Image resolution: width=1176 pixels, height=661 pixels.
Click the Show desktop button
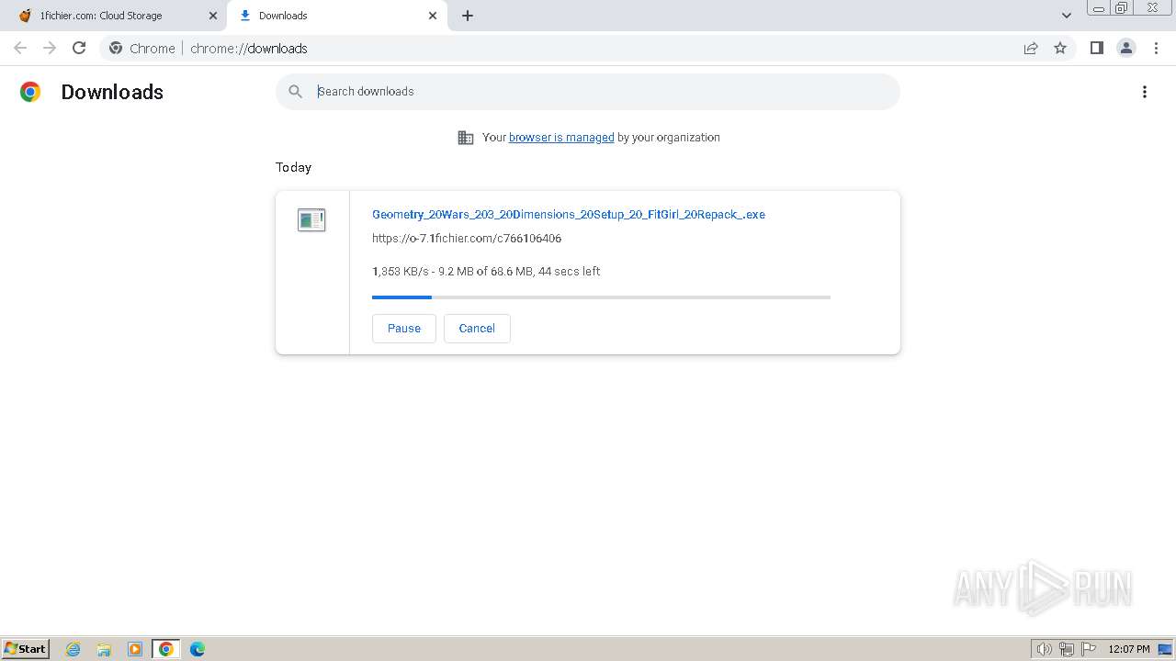point(1166,649)
